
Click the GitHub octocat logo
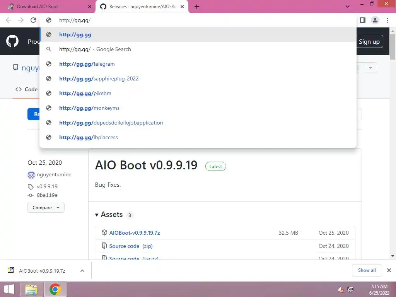12,41
